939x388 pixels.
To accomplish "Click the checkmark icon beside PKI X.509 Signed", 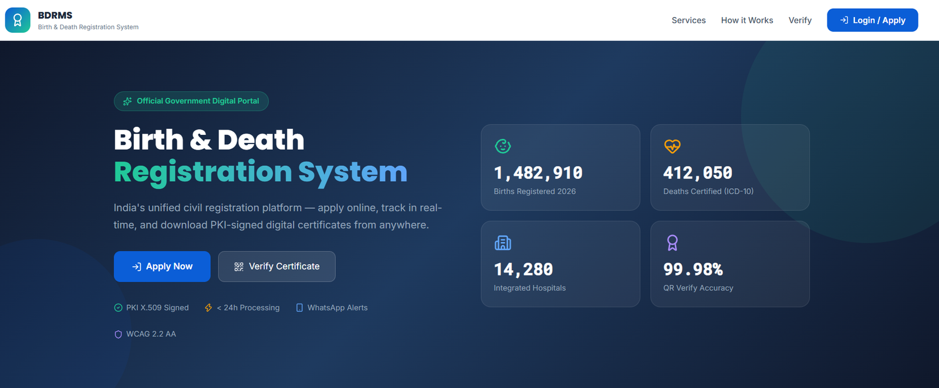I will coord(118,308).
